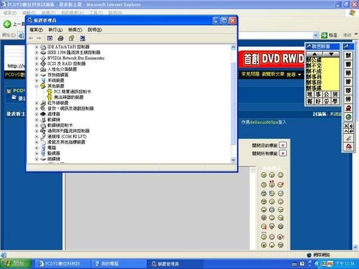Select the yellow question-mark icon beside 其他裝置

click(43, 86)
